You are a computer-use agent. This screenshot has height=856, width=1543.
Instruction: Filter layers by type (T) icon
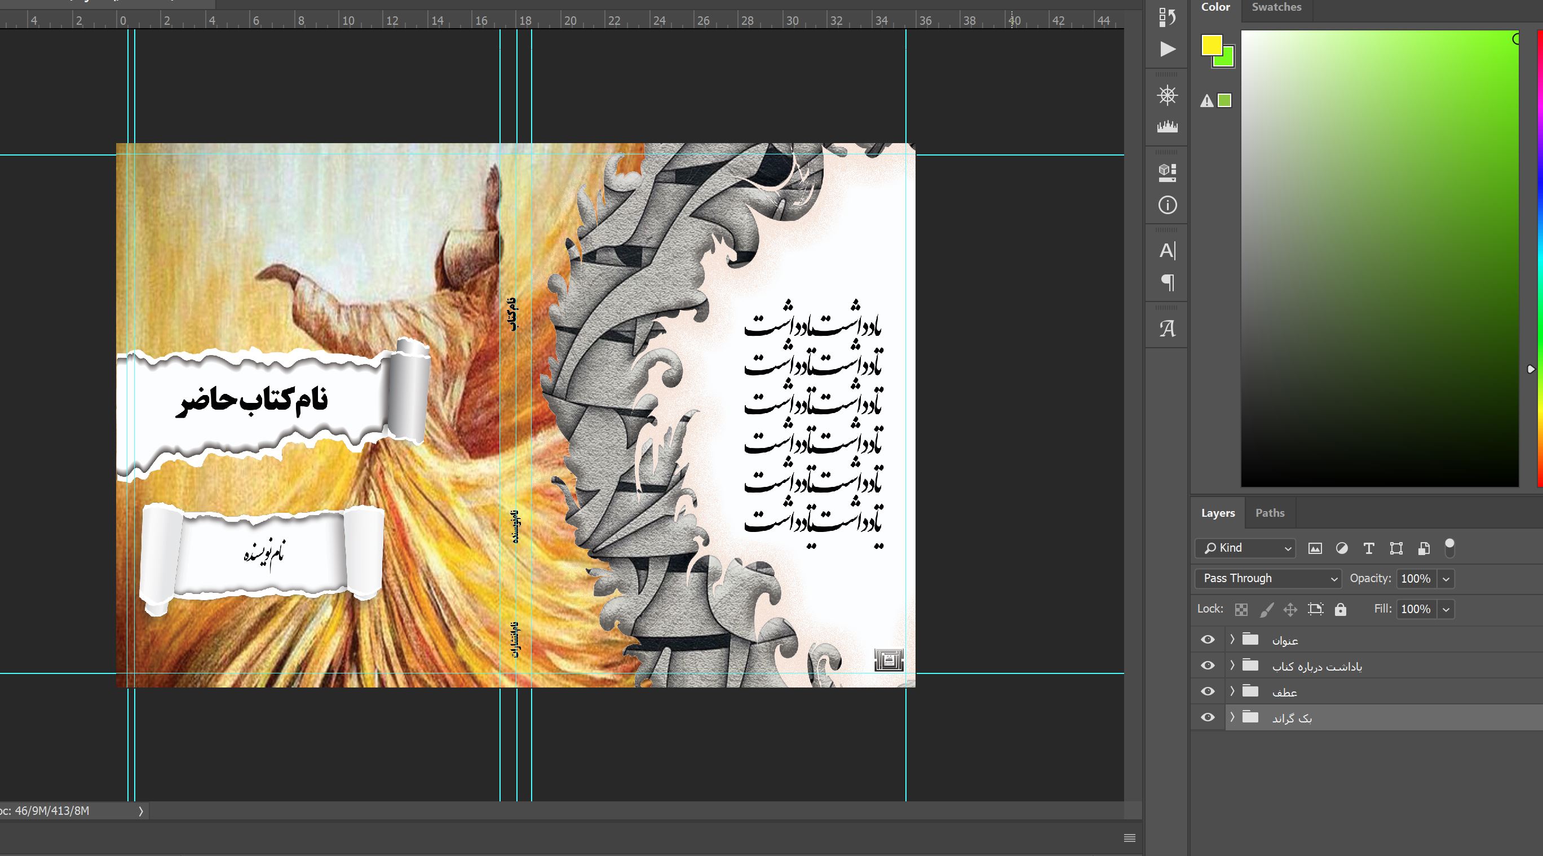(x=1369, y=548)
